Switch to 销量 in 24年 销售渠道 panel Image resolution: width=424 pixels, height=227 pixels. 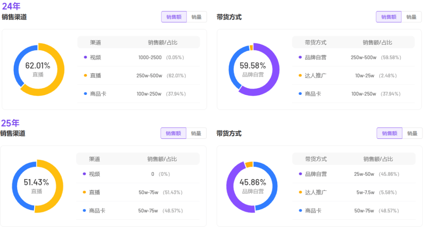click(x=197, y=17)
